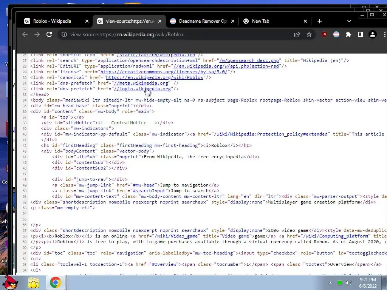The width and height of the screenshot is (387, 290).
Task: Go back using the browser back arrow
Action: (25, 34)
